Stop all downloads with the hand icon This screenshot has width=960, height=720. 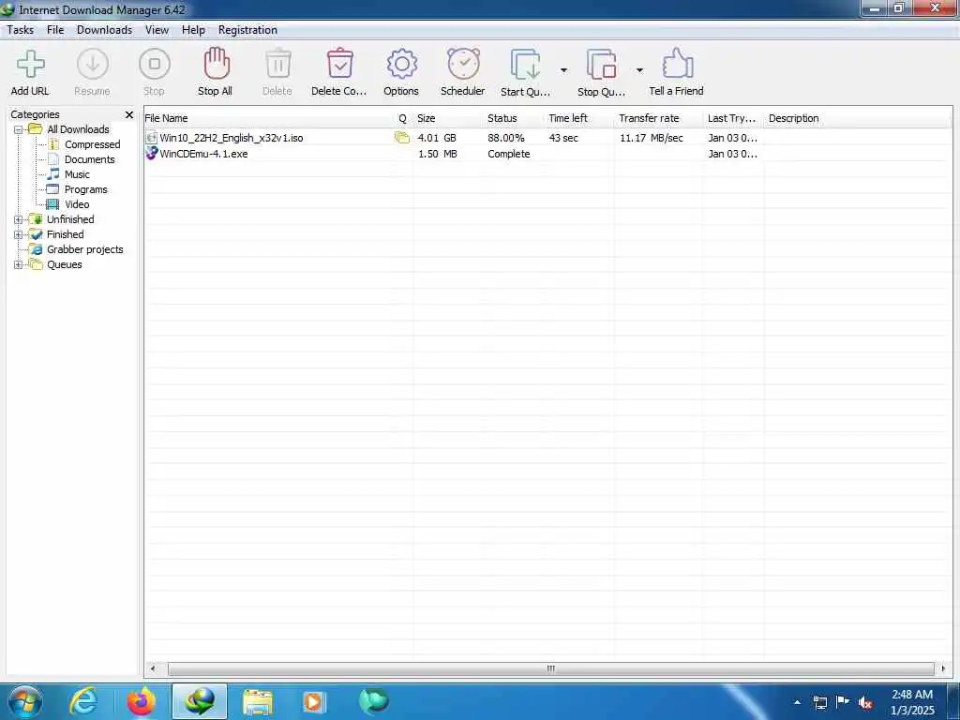(217, 64)
